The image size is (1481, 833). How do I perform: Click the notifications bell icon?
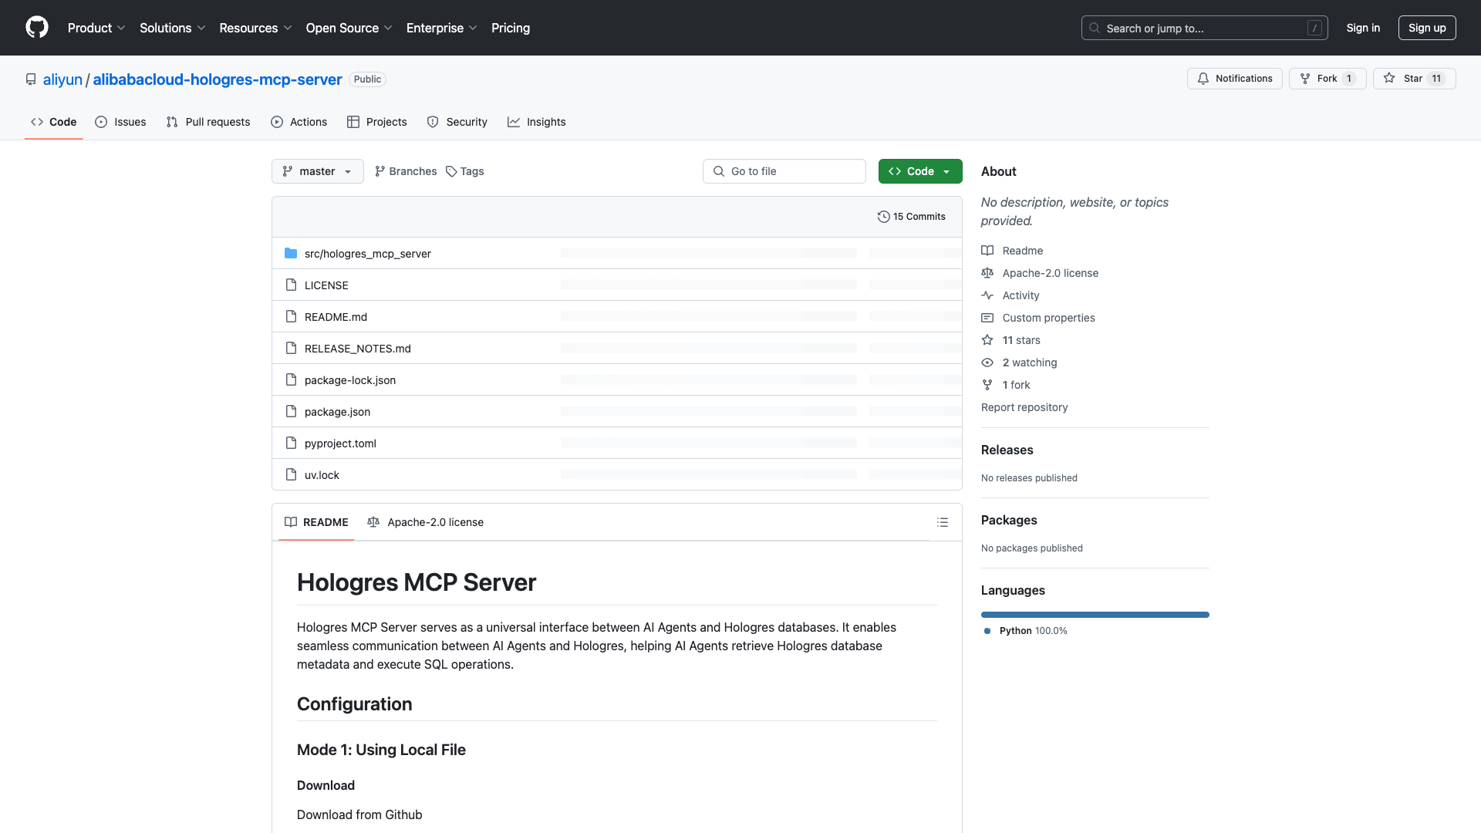click(1203, 79)
